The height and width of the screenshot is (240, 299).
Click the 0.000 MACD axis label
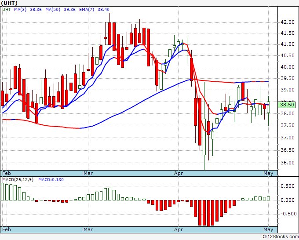click(x=288, y=200)
